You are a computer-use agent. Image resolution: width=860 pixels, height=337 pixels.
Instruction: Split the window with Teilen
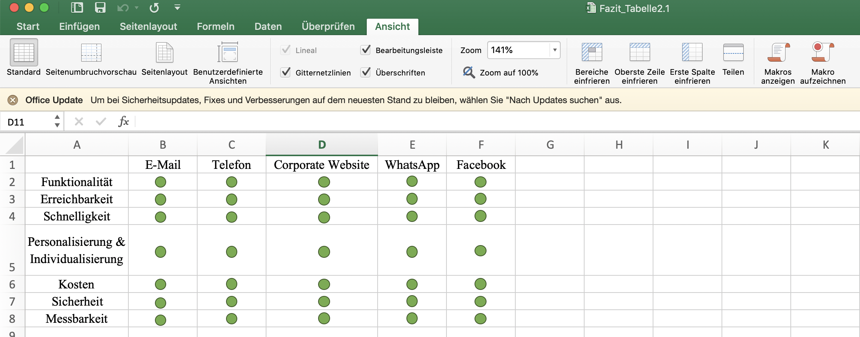point(733,53)
